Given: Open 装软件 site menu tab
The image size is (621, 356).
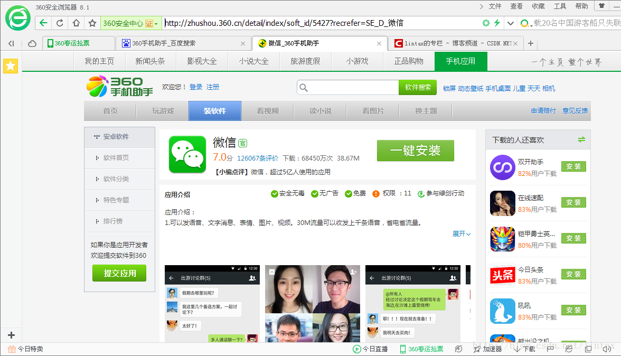Looking at the screenshot, I should [214, 111].
